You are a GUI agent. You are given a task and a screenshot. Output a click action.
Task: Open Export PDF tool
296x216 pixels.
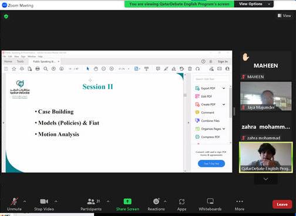(x=208, y=88)
